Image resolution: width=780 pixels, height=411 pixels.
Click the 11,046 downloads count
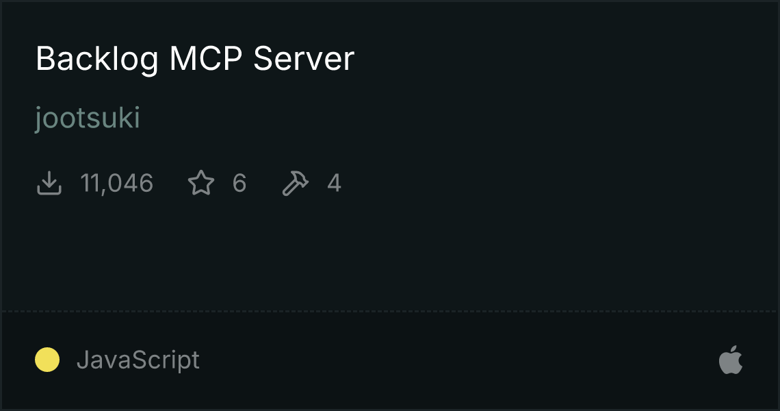[116, 183]
